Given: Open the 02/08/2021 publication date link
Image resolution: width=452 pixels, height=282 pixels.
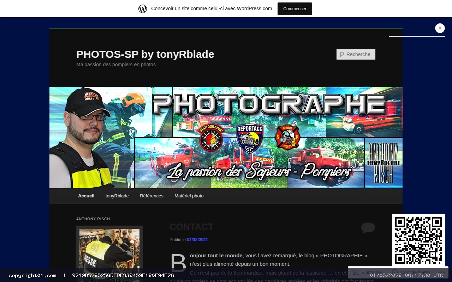Looking at the screenshot, I should point(197,240).
